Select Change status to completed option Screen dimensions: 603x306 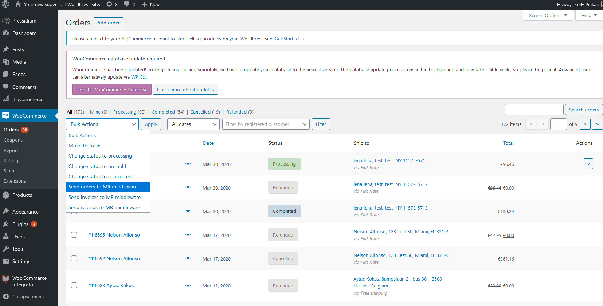[108, 176]
